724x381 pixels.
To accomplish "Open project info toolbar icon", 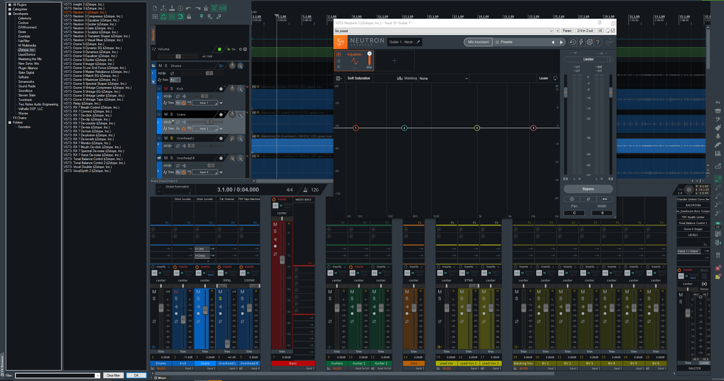I will 180,8.
